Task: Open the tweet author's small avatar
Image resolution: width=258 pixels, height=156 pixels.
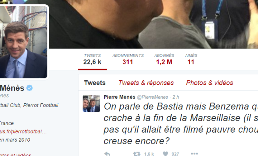Action: pos(91,103)
